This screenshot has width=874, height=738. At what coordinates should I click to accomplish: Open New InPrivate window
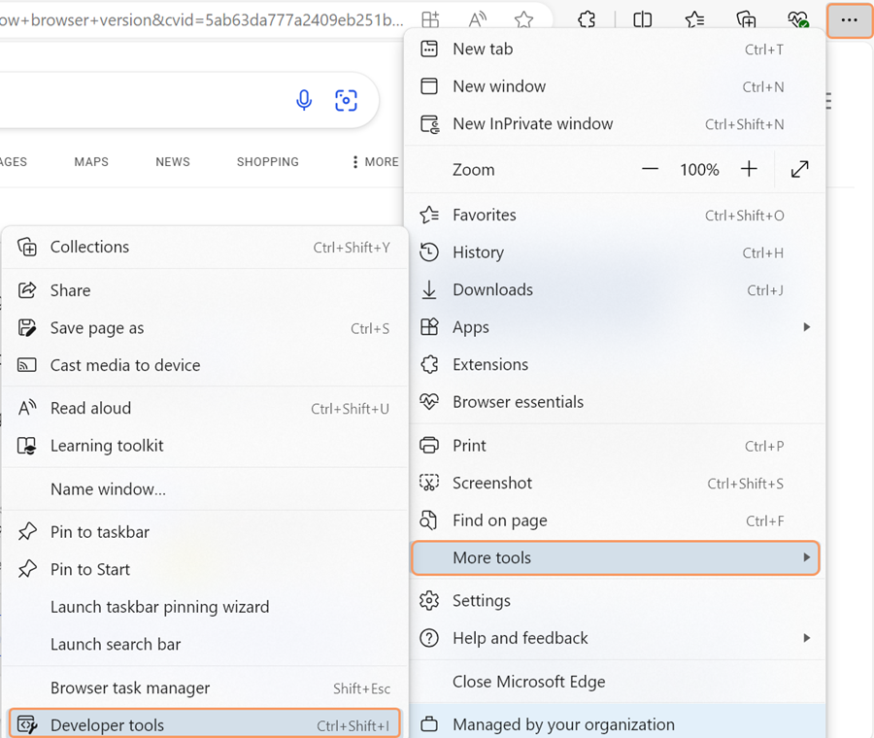[532, 124]
